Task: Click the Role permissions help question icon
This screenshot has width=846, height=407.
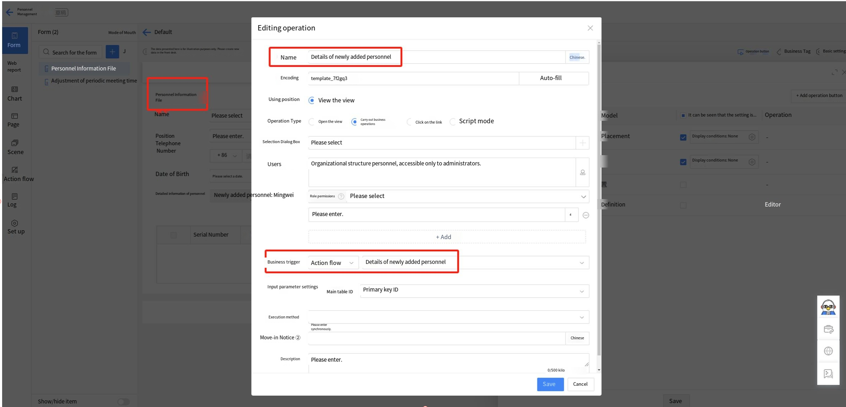Action: [341, 196]
